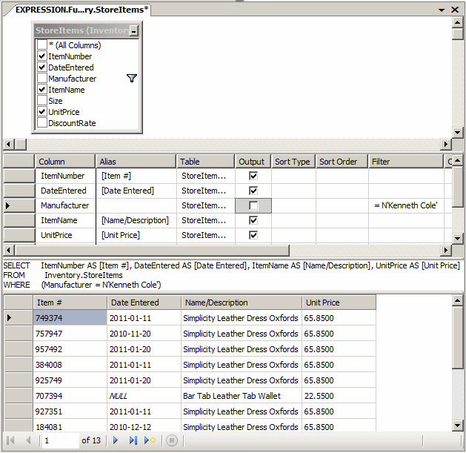Click the Alias column header
466x453 pixels.
point(136,162)
